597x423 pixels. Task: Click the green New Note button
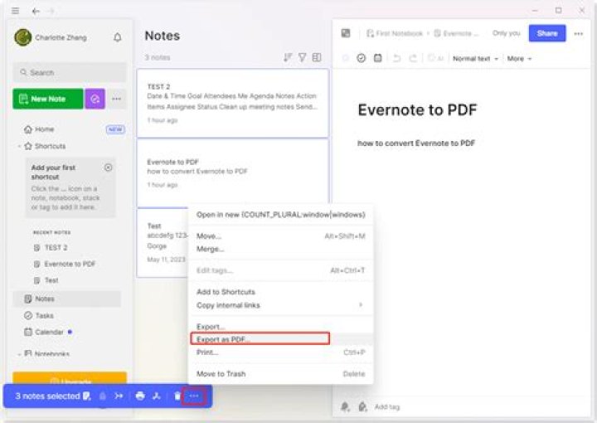[x=48, y=99]
